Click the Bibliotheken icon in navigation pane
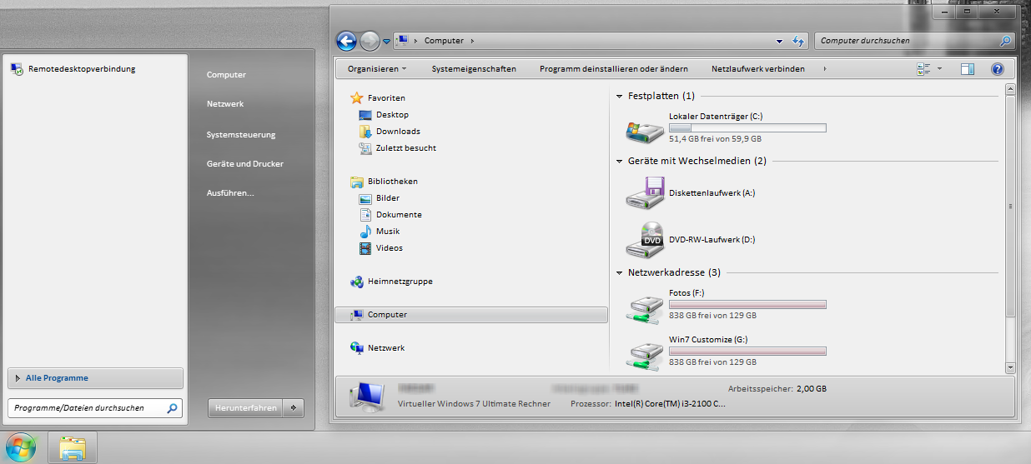The width and height of the screenshot is (1031, 464). pyautogui.click(x=357, y=182)
